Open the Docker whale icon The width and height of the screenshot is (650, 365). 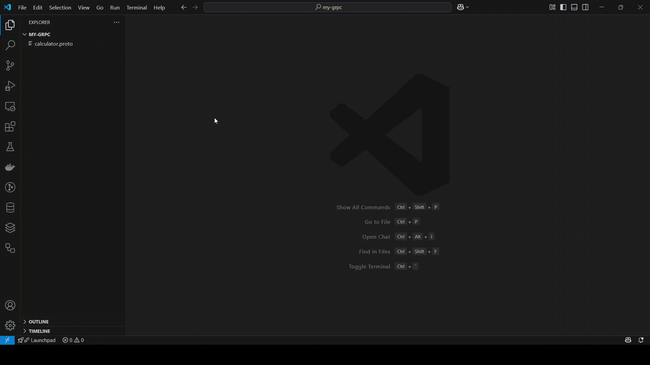pyautogui.click(x=10, y=167)
